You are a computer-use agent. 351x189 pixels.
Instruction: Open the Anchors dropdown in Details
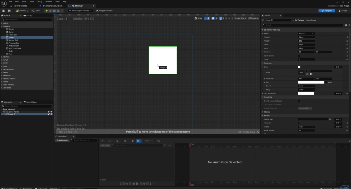(x=306, y=34)
